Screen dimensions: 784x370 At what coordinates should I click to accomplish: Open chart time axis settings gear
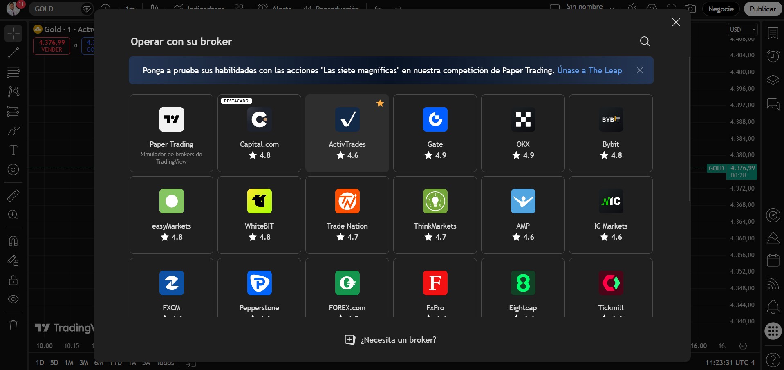tap(743, 346)
